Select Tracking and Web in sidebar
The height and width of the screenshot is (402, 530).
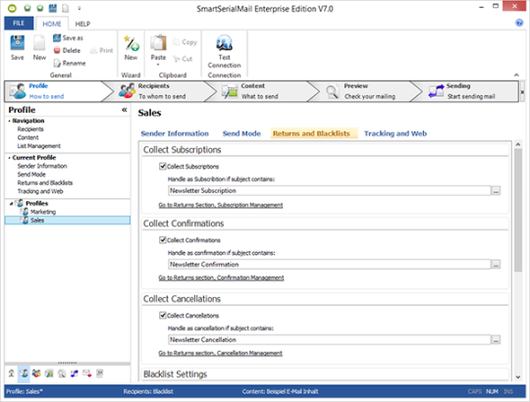[x=40, y=191]
